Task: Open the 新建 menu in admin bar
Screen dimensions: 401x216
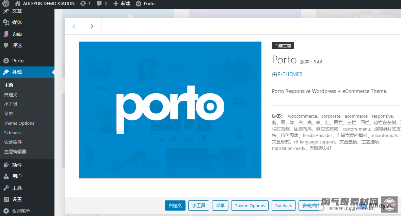Action: [126, 4]
